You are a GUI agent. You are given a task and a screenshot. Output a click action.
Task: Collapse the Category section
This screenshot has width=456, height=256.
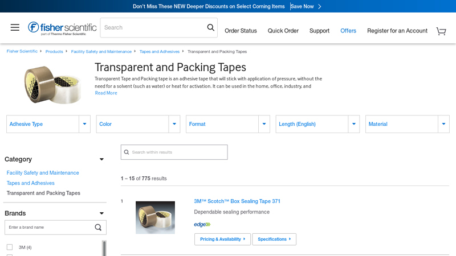tap(101, 159)
